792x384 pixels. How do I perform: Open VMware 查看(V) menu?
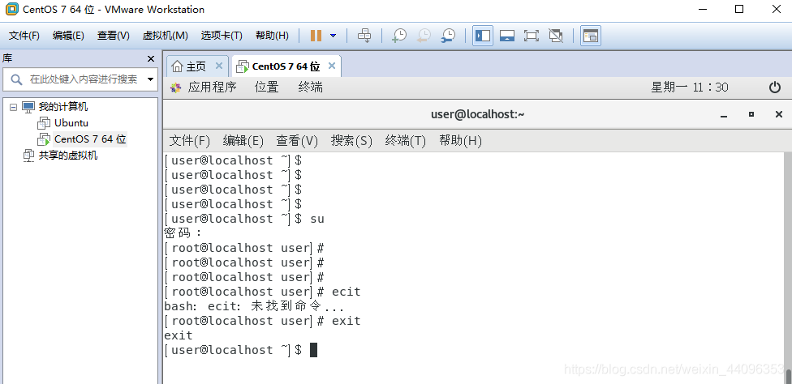pyautogui.click(x=113, y=36)
